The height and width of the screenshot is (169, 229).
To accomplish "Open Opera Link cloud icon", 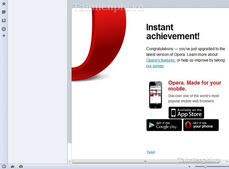I will 12,166.
